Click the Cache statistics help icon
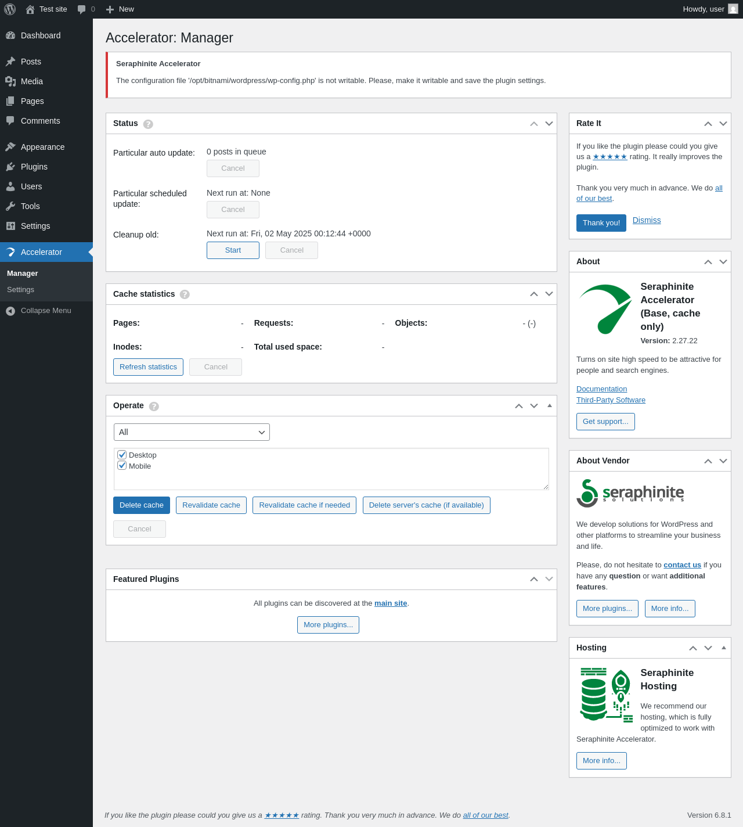Viewport: 743px width, 827px height. (x=185, y=294)
